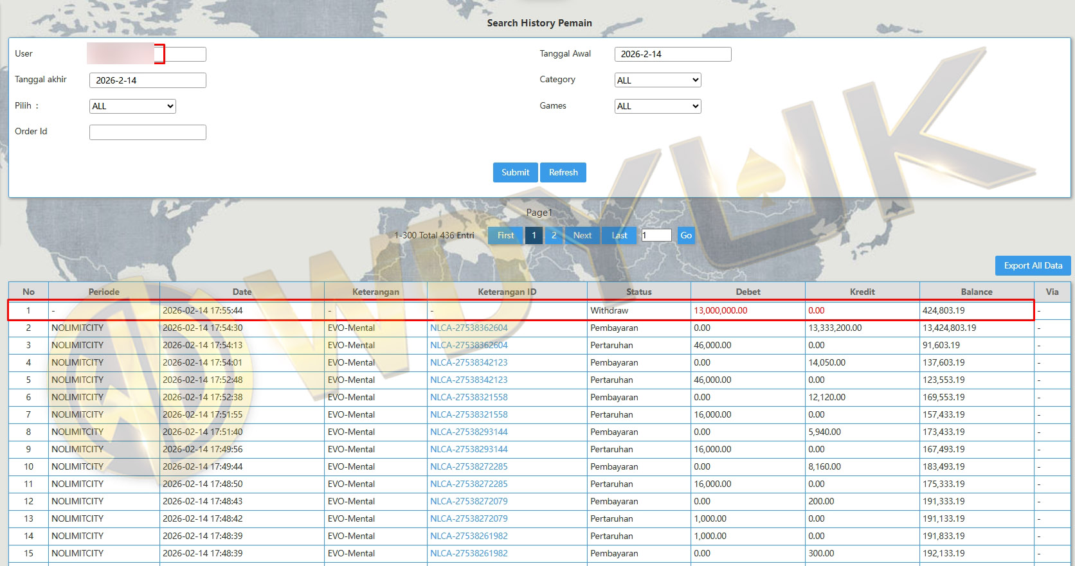Open link NLCA-27538362604 in row 2

tap(469, 328)
